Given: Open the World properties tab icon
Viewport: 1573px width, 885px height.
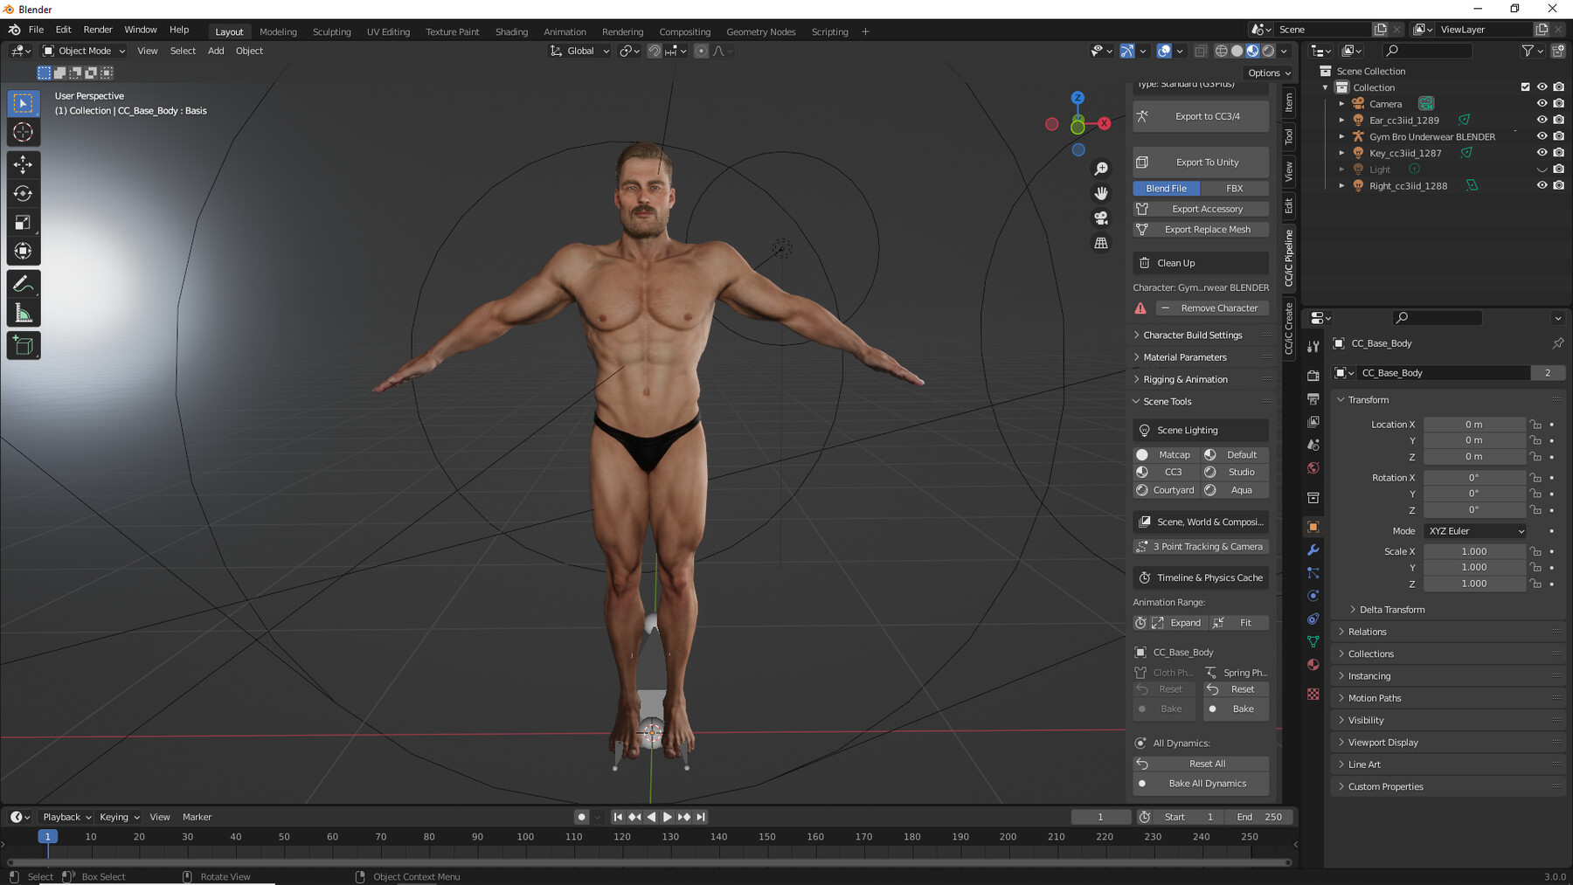Looking at the screenshot, I should (1313, 468).
